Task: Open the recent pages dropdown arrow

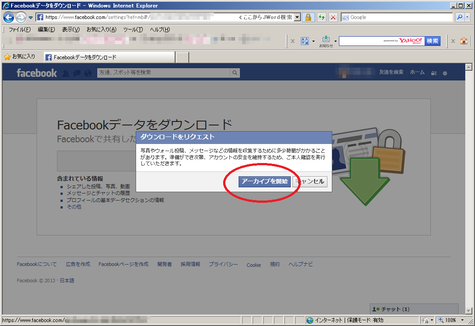Action: click(30, 18)
